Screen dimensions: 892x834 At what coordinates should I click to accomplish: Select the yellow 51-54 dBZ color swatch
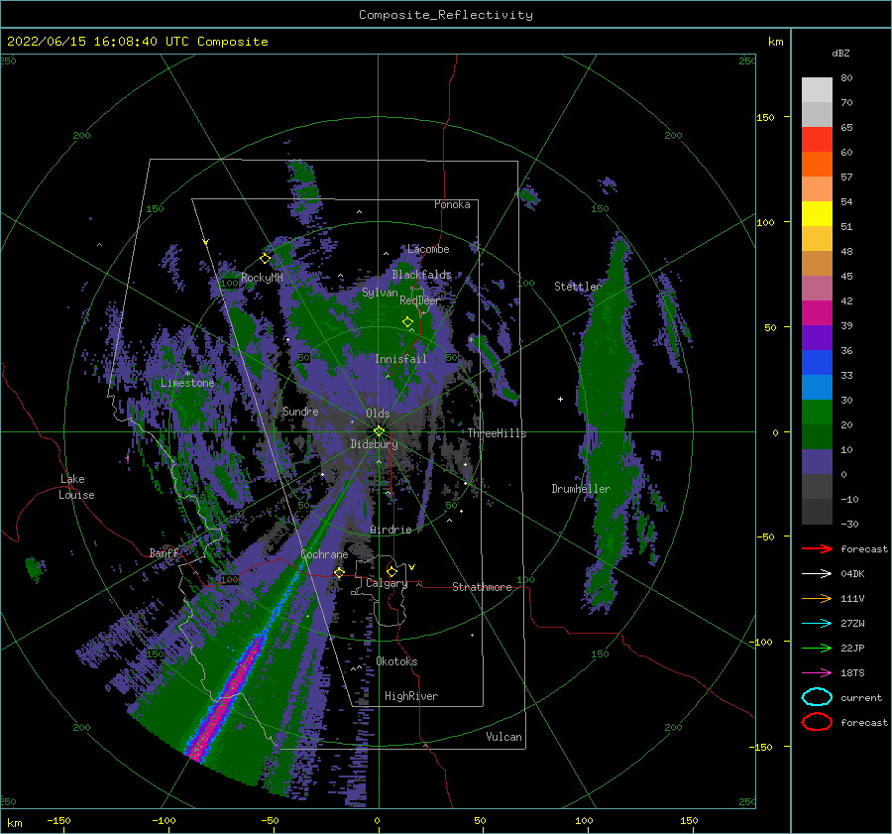pyautogui.click(x=817, y=214)
